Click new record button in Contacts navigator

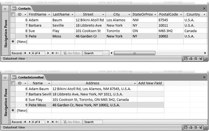(x=57, y=53)
